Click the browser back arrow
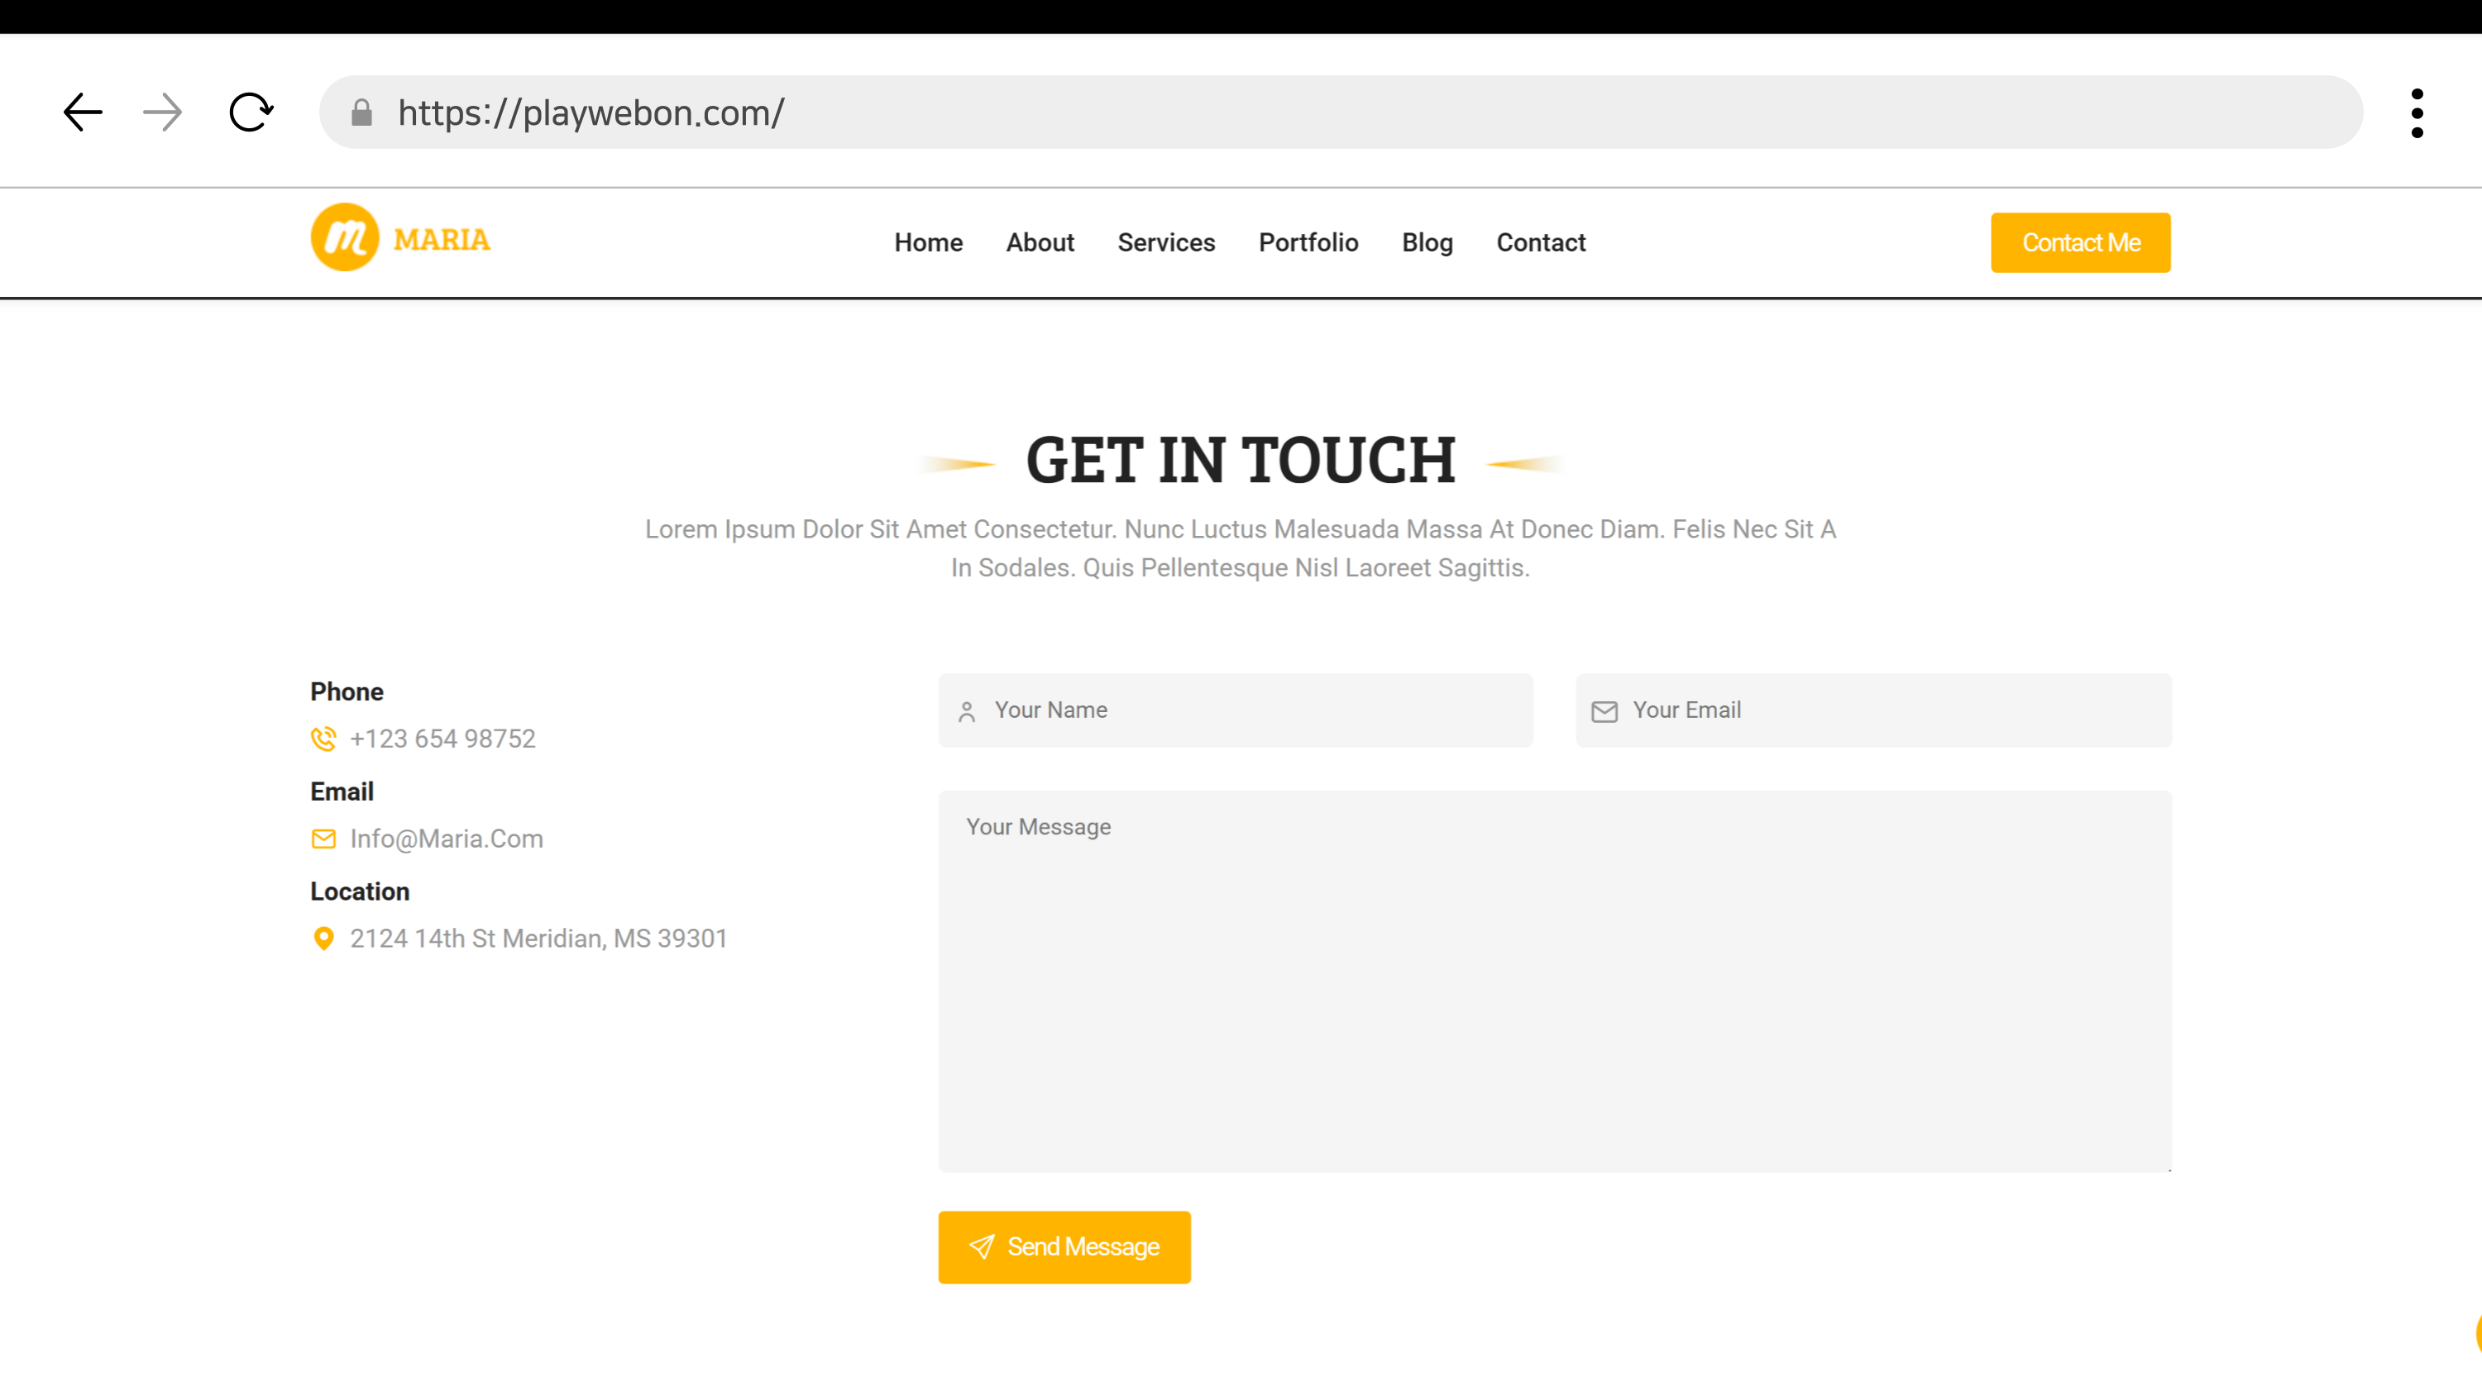 coord(83,112)
